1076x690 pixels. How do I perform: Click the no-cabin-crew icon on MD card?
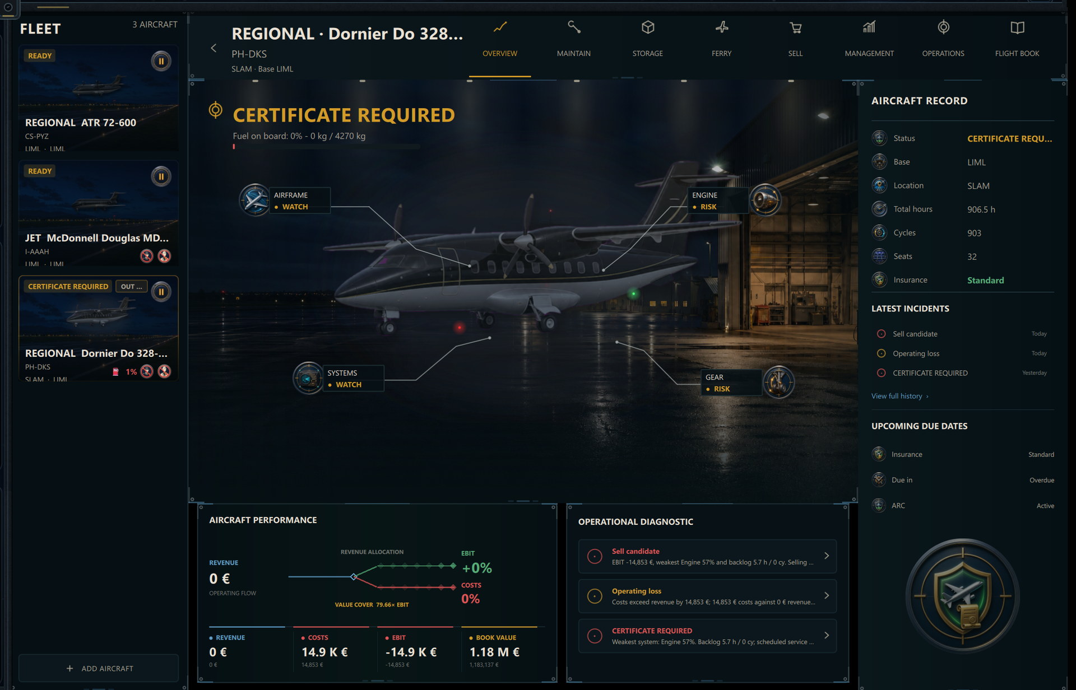(164, 256)
